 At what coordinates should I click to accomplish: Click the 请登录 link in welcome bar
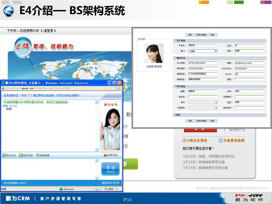point(48,31)
